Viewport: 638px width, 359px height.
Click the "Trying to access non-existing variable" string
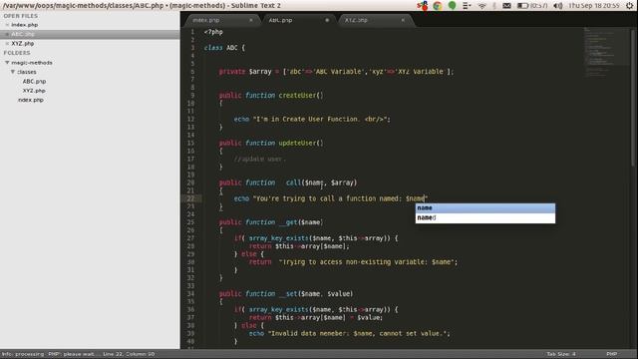[x=366, y=262]
